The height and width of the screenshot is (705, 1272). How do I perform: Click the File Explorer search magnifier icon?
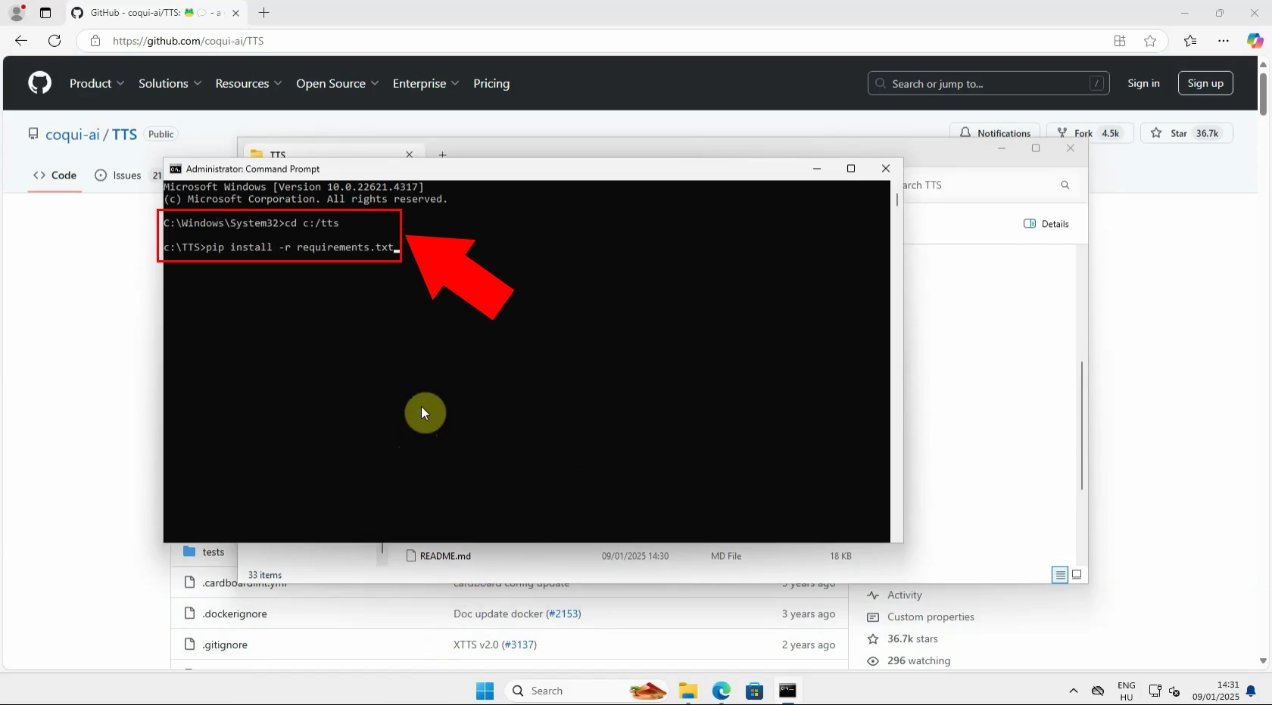pyautogui.click(x=1065, y=185)
